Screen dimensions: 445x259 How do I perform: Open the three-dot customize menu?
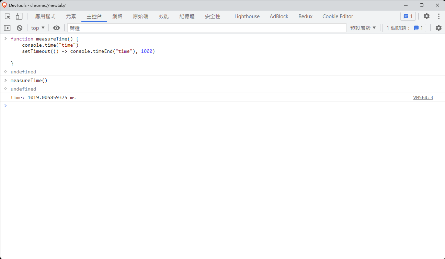438,16
